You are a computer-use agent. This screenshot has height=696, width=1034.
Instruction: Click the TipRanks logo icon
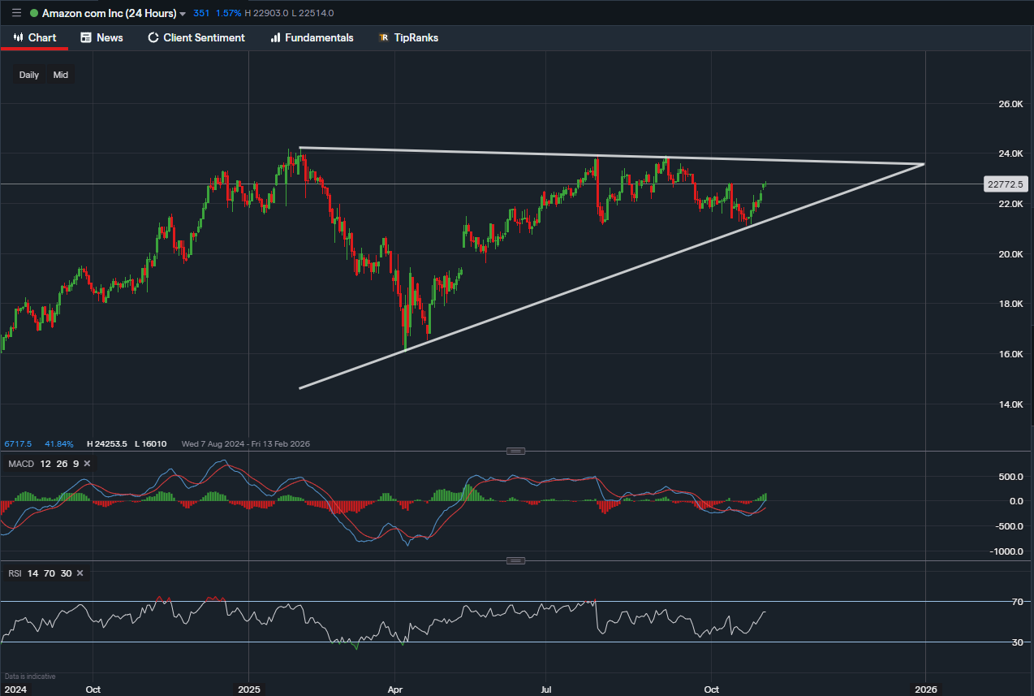pyautogui.click(x=383, y=38)
